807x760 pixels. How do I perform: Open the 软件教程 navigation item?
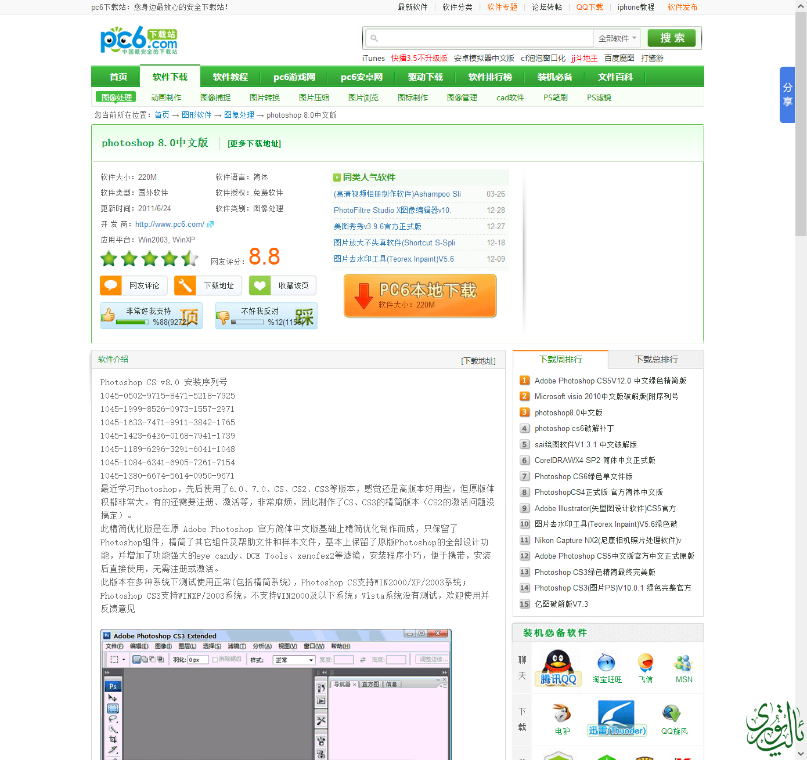(x=230, y=77)
